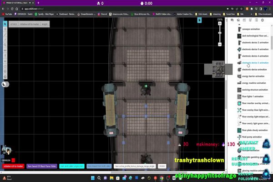Open the Collections tab in the sidebar

[256, 20]
